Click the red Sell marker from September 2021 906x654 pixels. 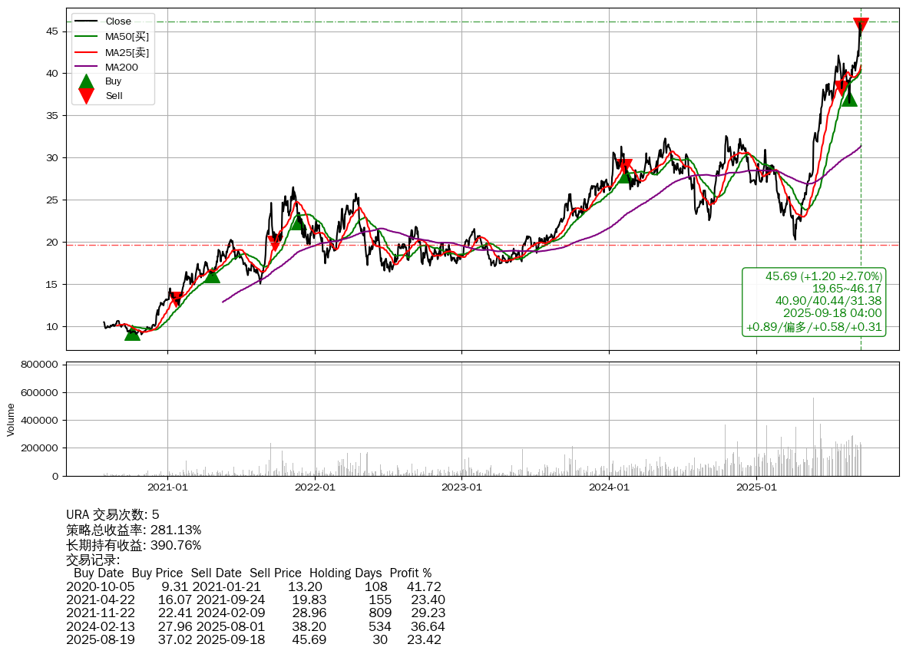276,243
